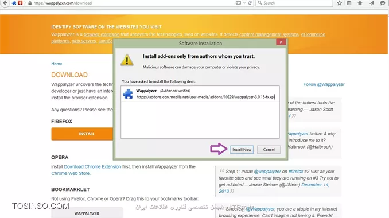Open the @wappalyzer mention in Step 1 quote
The image size is (389, 218).
click(267, 172)
